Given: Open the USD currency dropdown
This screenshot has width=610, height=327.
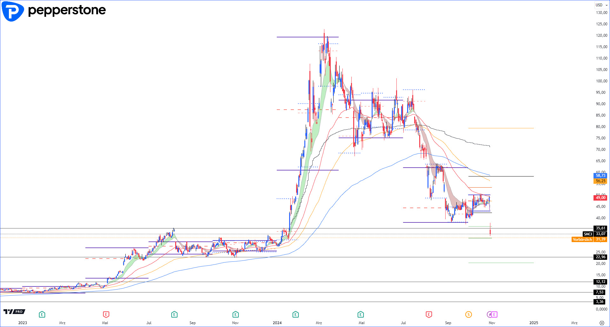Looking at the screenshot, I should click(601, 5).
